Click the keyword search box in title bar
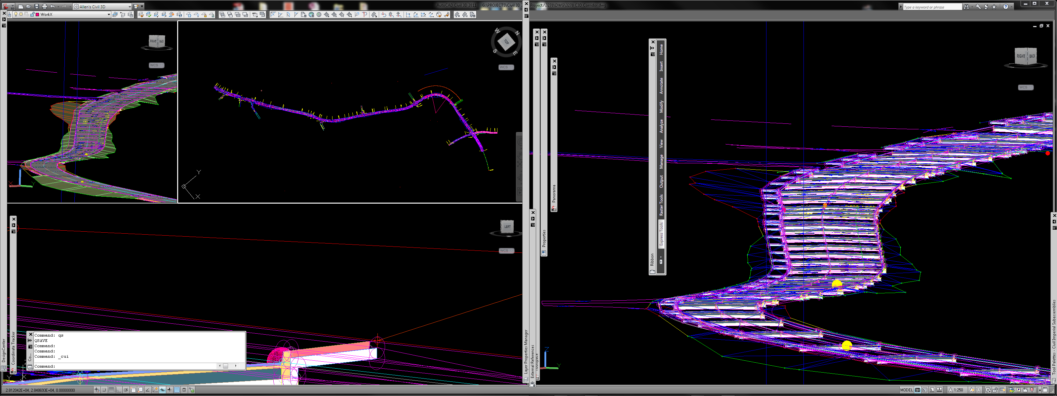Image resolution: width=1057 pixels, height=396 pixels. 932,7
